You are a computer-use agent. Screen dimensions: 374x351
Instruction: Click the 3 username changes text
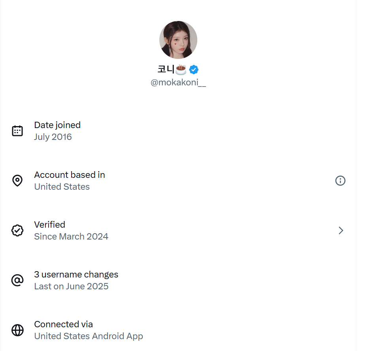pos(76,274)
